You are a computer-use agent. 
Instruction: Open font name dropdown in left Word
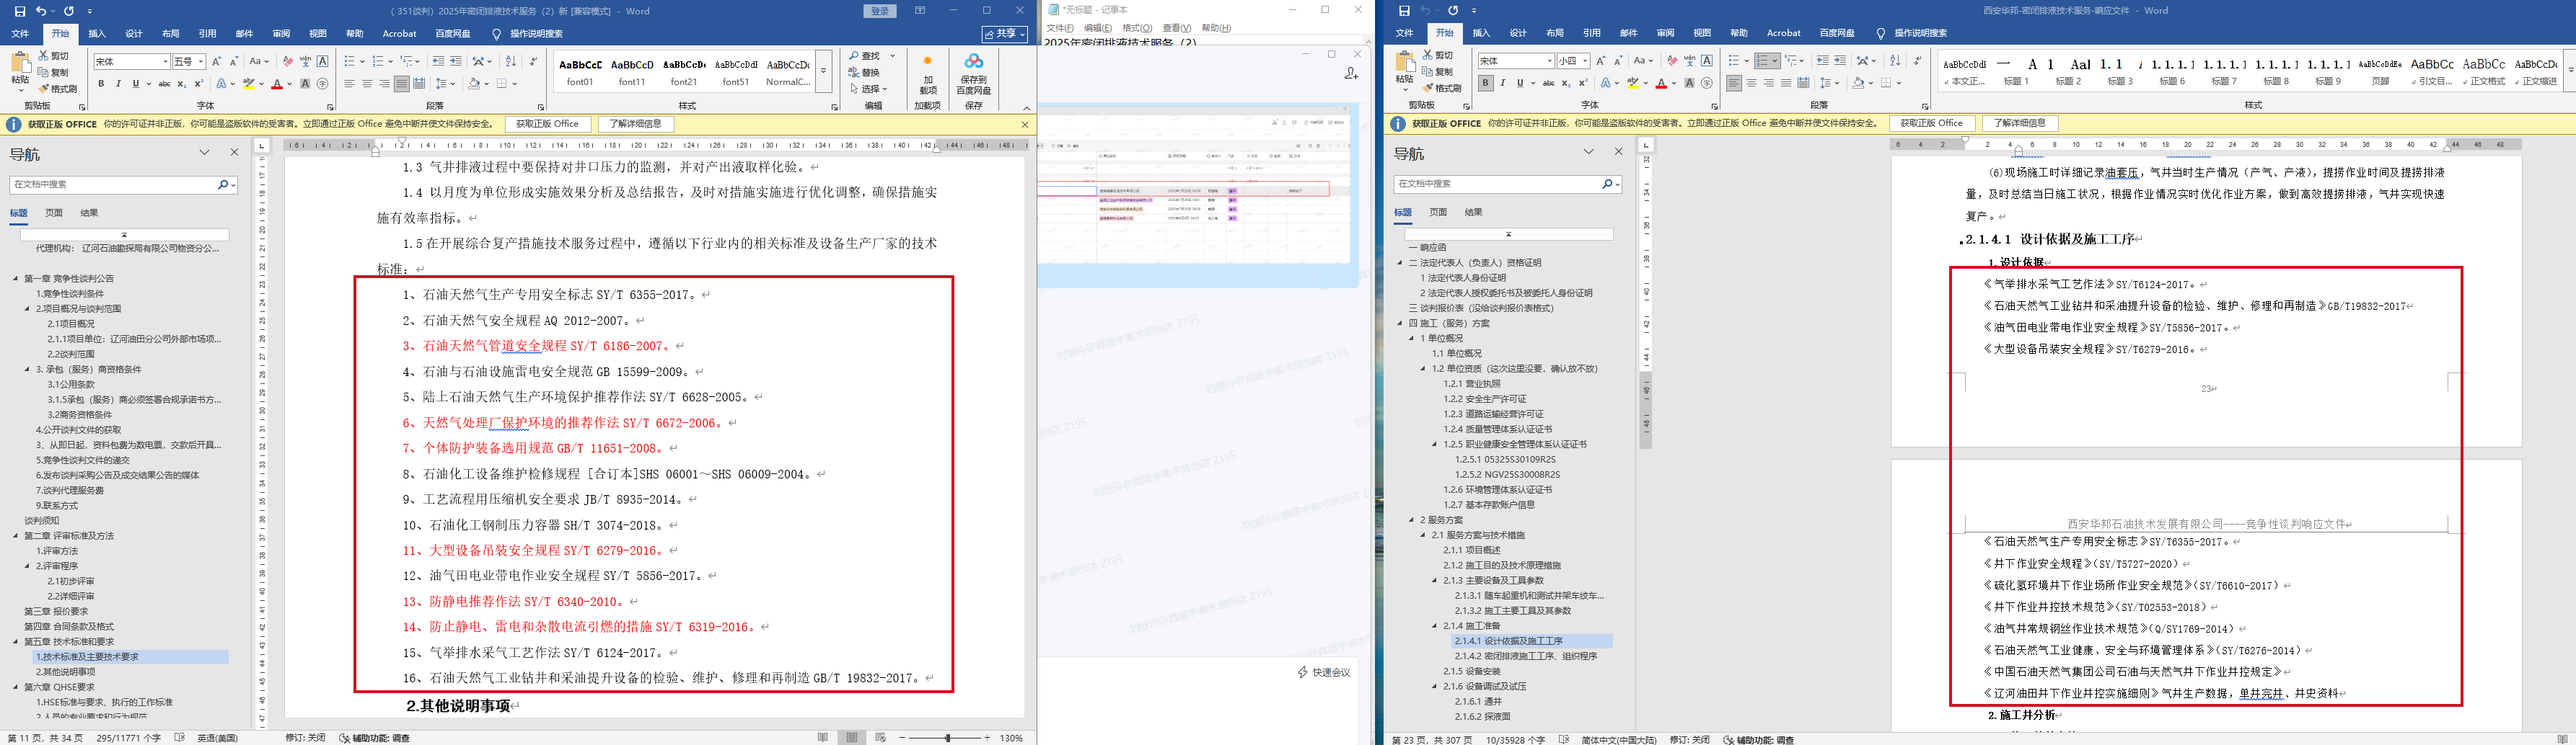pos(165,62)
